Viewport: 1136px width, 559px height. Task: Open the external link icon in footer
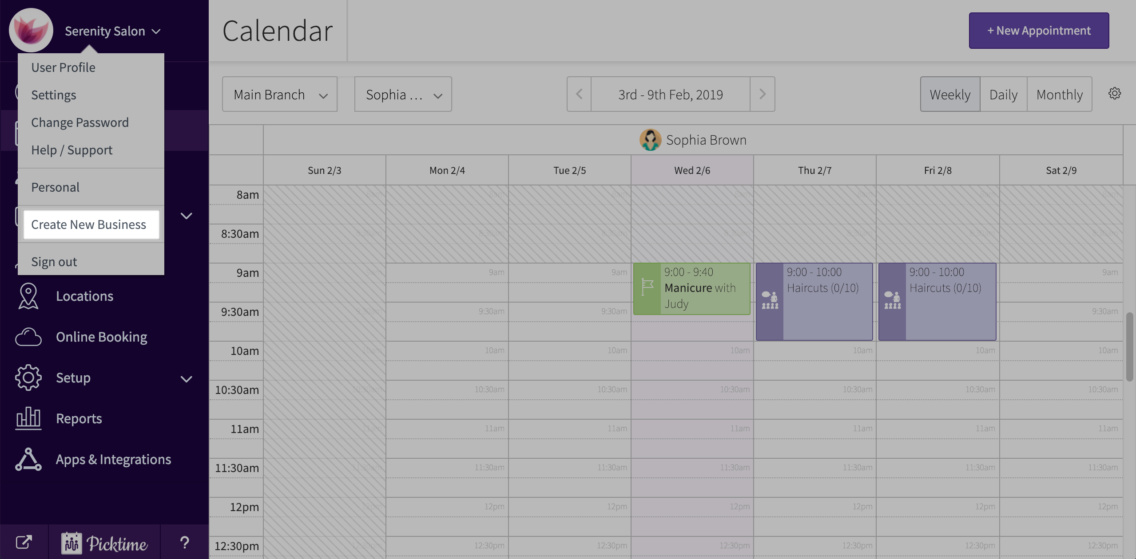[24, 542]
